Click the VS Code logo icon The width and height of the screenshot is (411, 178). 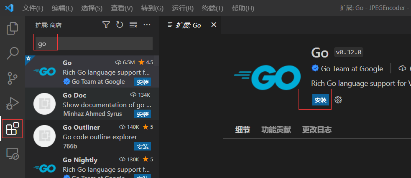pyautogui.click(x=10, y=8)
